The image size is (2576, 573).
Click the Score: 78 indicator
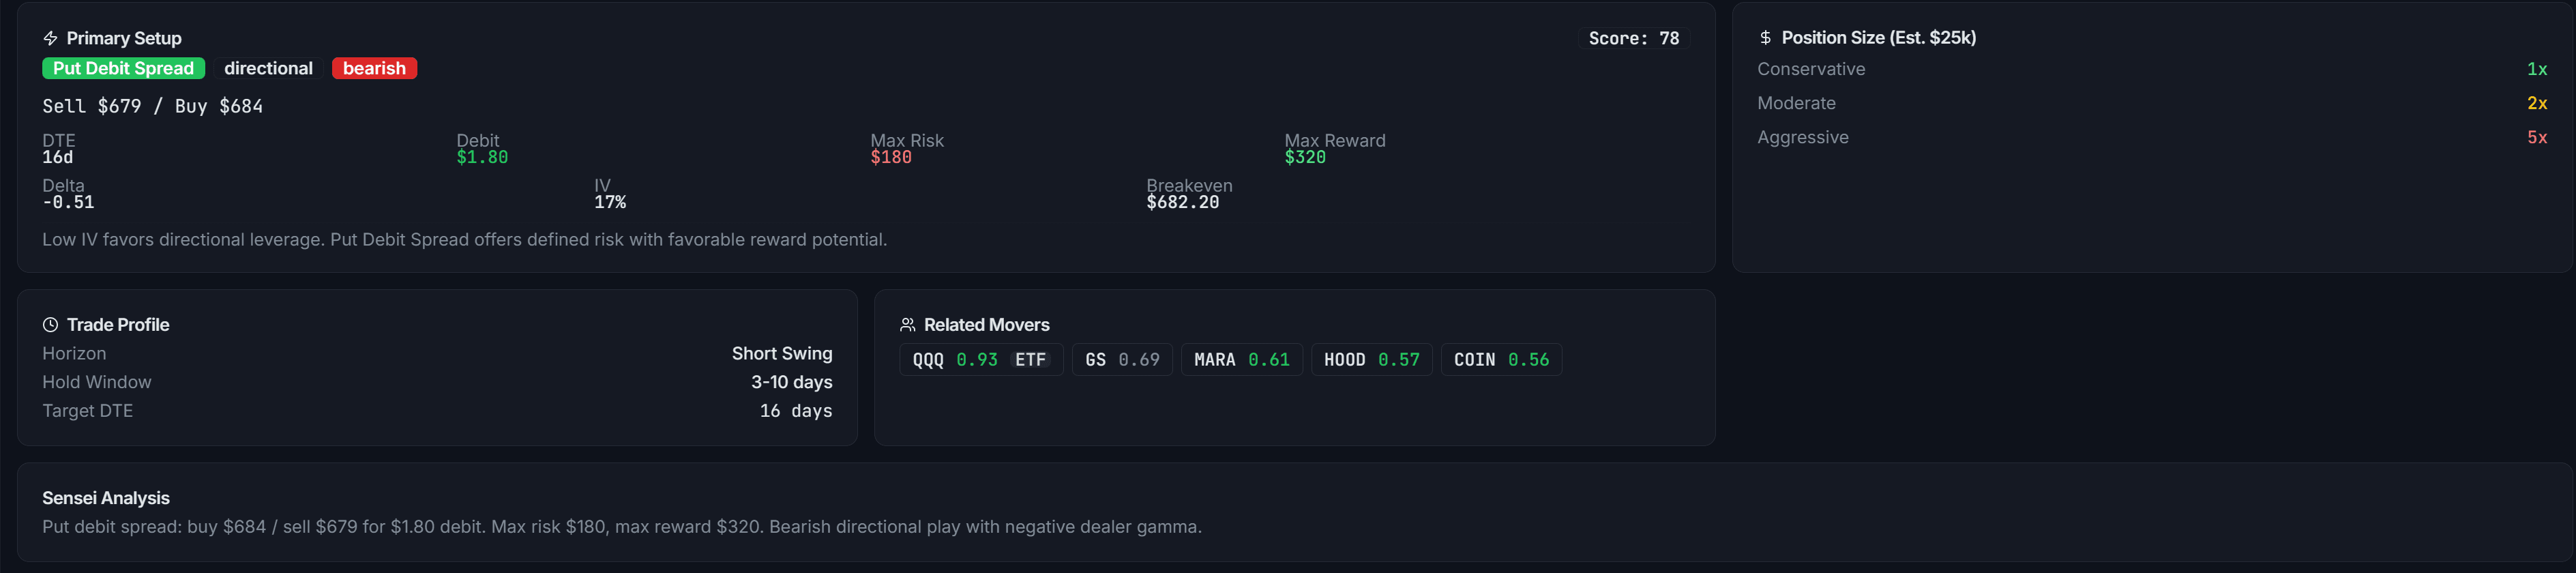1634,37
